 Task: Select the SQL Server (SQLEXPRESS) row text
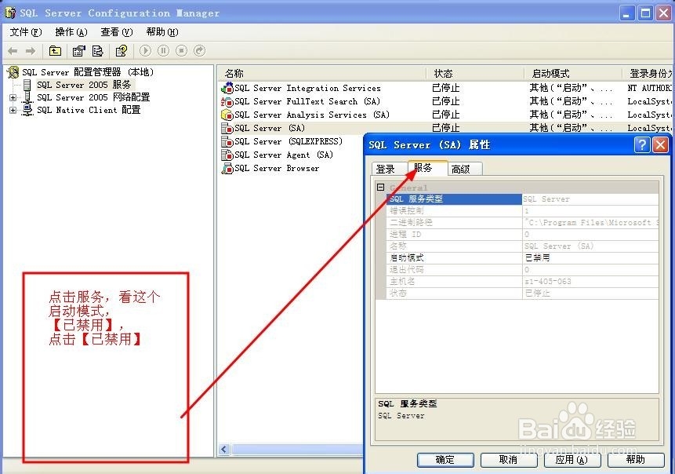point(289,142)
